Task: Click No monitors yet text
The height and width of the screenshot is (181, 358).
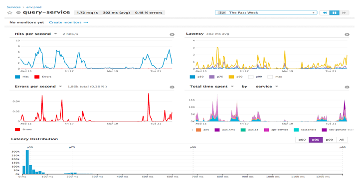Action: click(x=27, y=22)
